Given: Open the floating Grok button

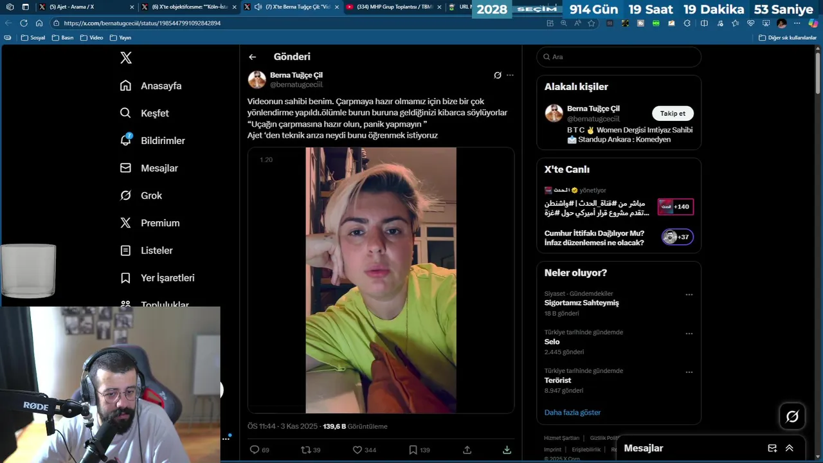Looking at the screenshot, I should tap(792, 417).
